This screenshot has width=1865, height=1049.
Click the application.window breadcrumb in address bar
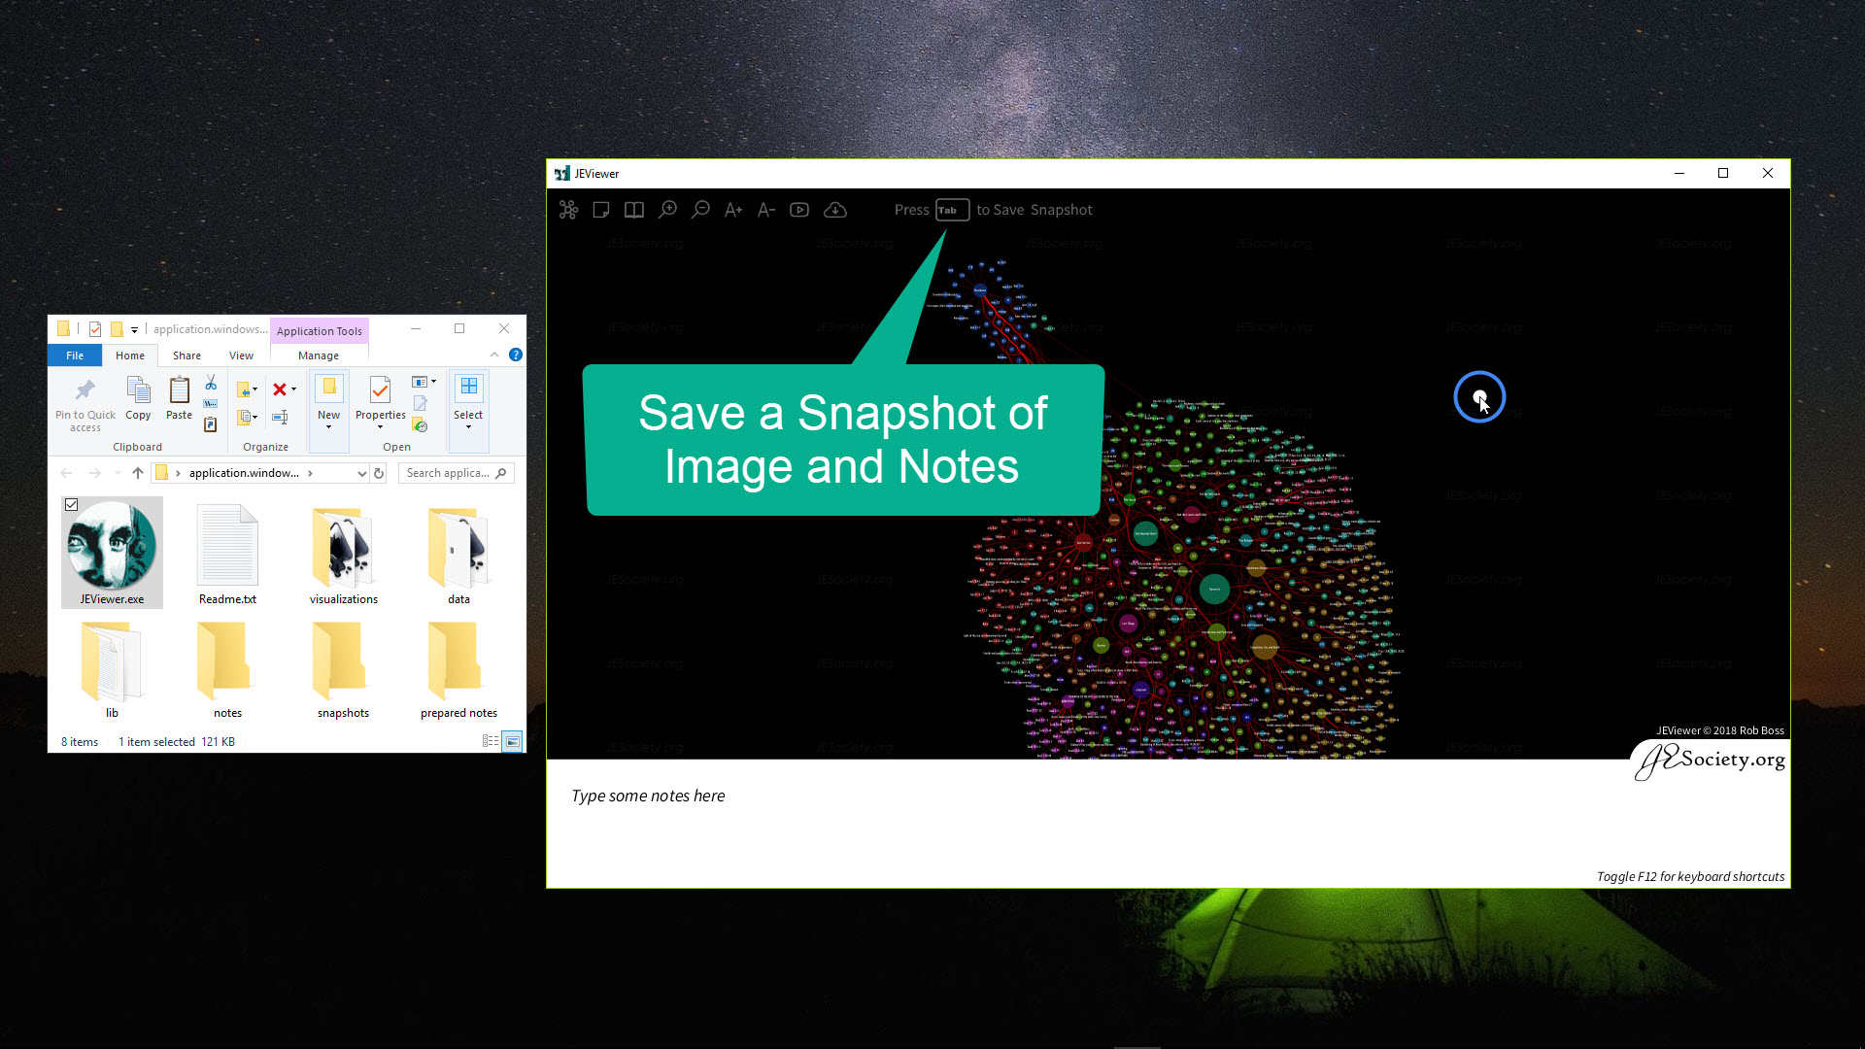[244, 473]
